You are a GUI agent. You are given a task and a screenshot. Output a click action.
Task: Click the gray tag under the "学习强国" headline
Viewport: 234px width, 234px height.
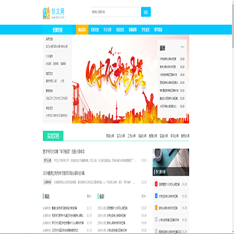[x=47, y=161]
